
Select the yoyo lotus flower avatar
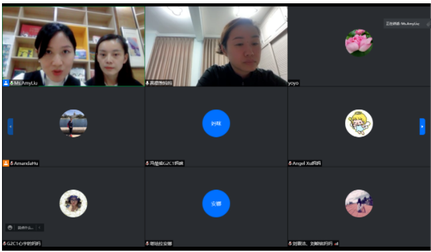[359, 43]
